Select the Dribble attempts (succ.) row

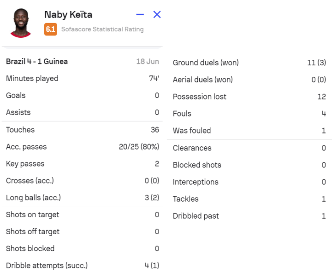pyautogui.click(x=82, y=266)
